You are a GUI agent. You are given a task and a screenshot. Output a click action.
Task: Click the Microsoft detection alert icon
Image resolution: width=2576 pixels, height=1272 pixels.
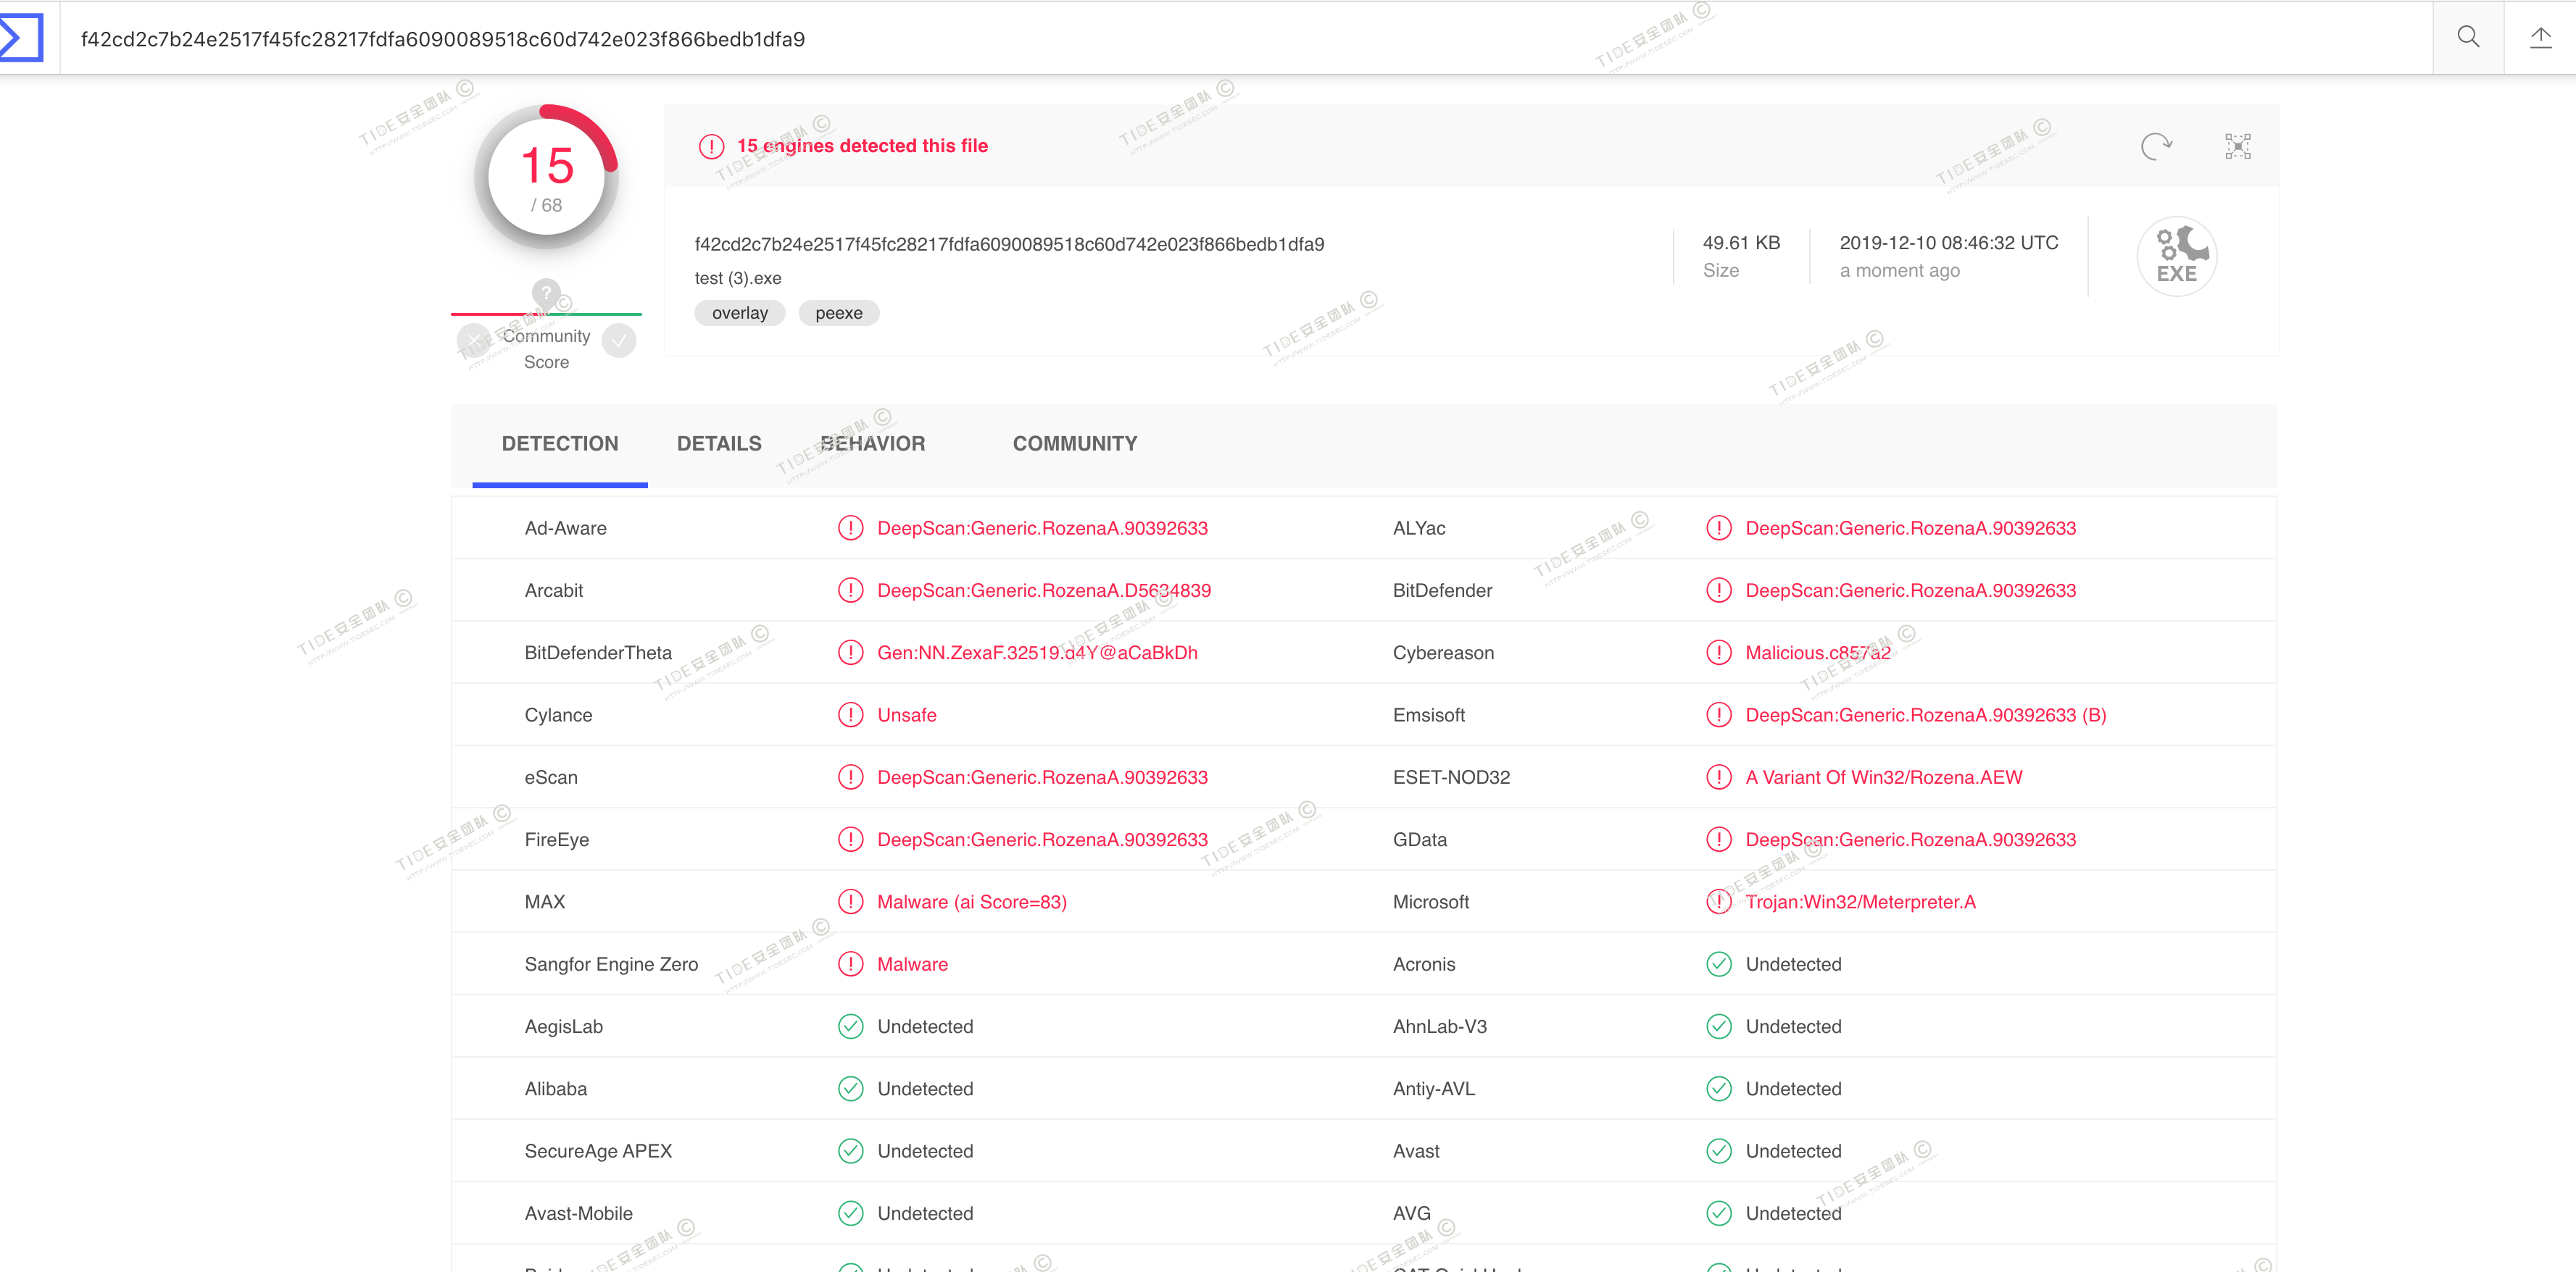click(1718, 903)
